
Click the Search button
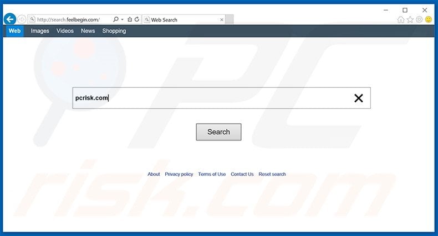(218, 132)
